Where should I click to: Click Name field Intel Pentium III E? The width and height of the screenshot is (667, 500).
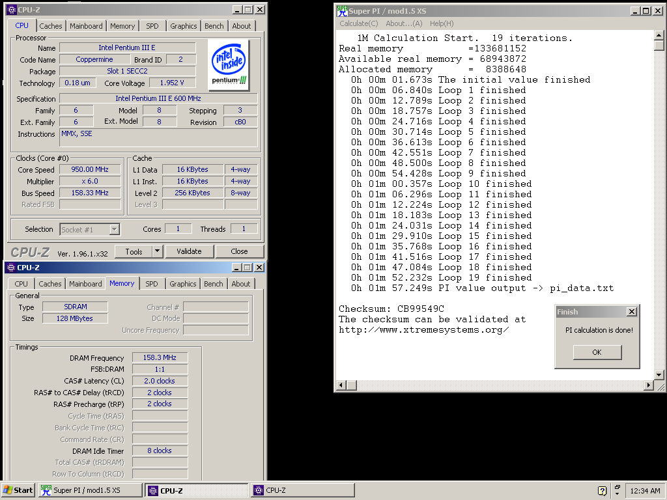127,48
